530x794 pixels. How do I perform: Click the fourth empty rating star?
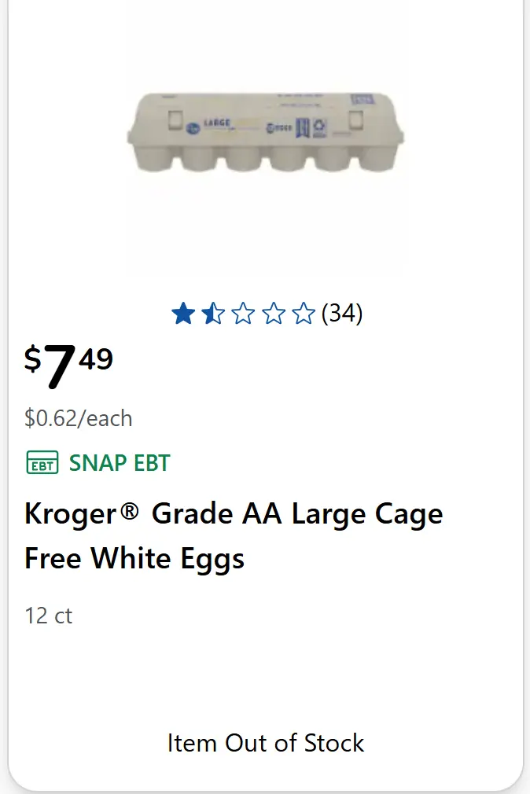tap(273, 314)
